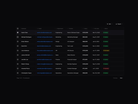Click jennifer.lee@company.com email link
This screenshot has width=138, height=104.
point(44,59)
